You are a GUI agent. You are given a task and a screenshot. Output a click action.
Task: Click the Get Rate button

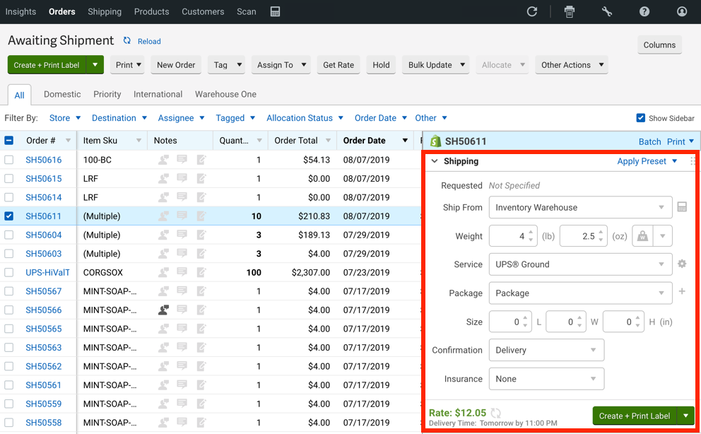pos(338,65)
